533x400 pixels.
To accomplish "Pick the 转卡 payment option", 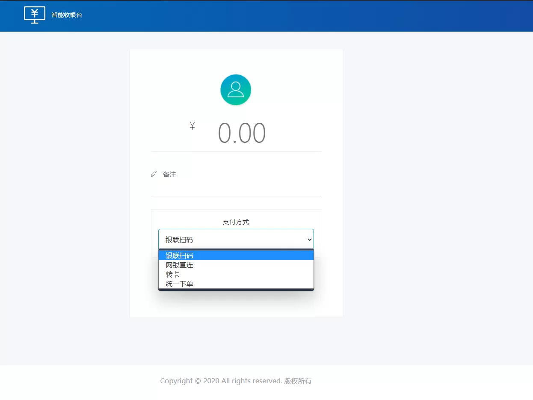I will click(173, 274).
